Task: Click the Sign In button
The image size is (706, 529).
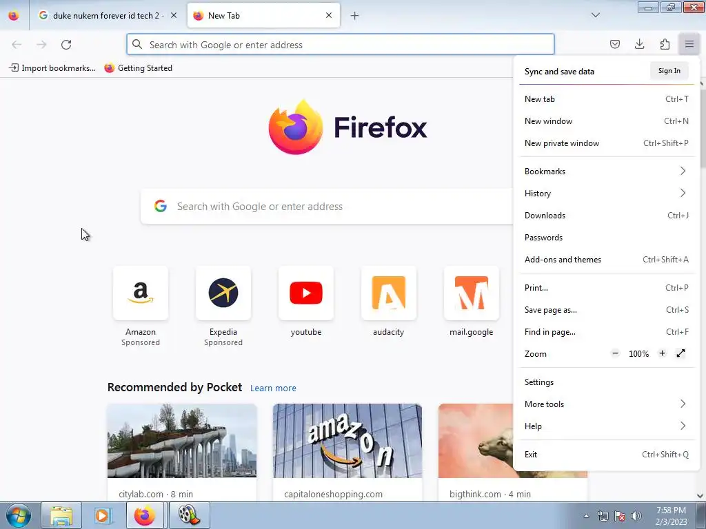Action: tap(669, 71)
